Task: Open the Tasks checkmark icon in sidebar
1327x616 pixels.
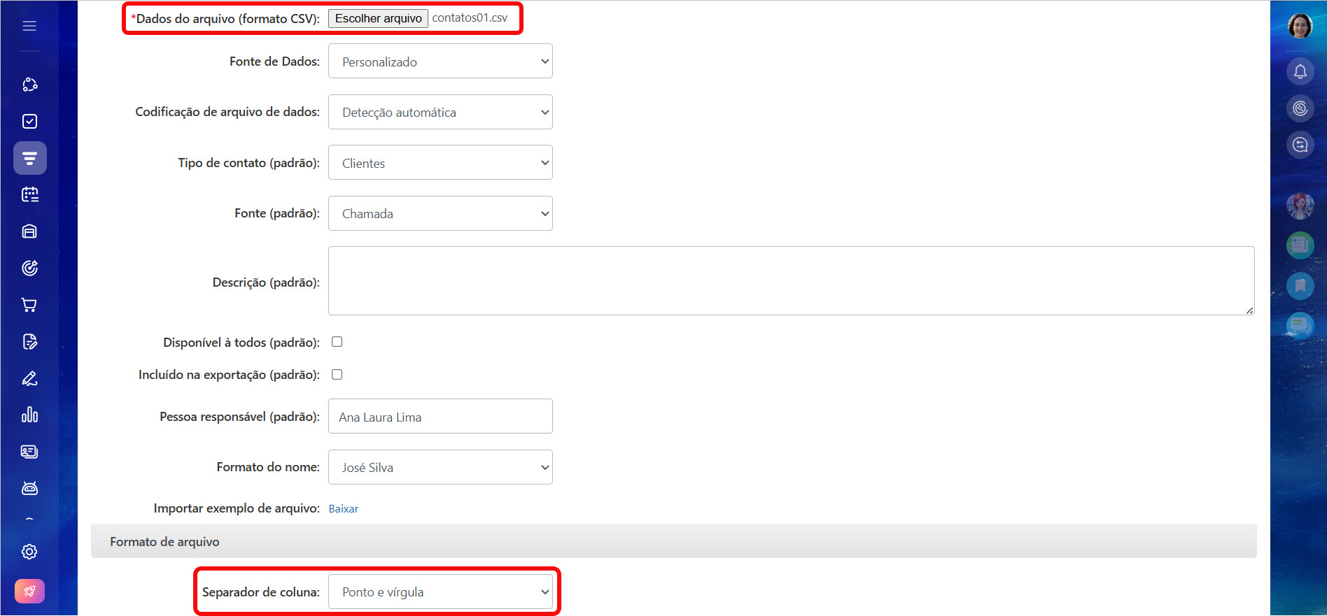Action: (x=29, y=122)
